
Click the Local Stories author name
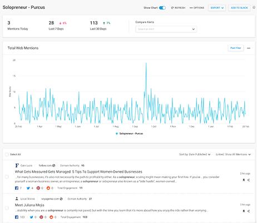pos(28,199)
